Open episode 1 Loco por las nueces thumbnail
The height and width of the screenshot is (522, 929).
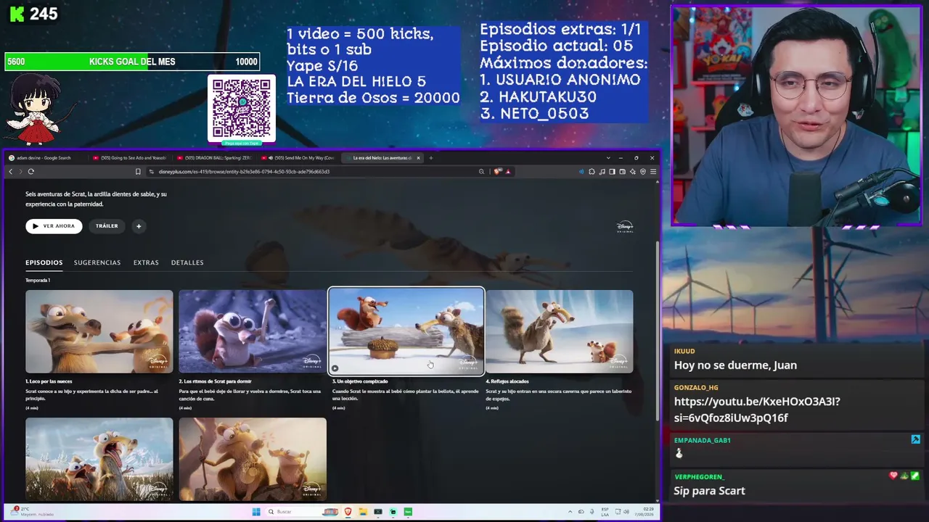click(x=99, y=331)
